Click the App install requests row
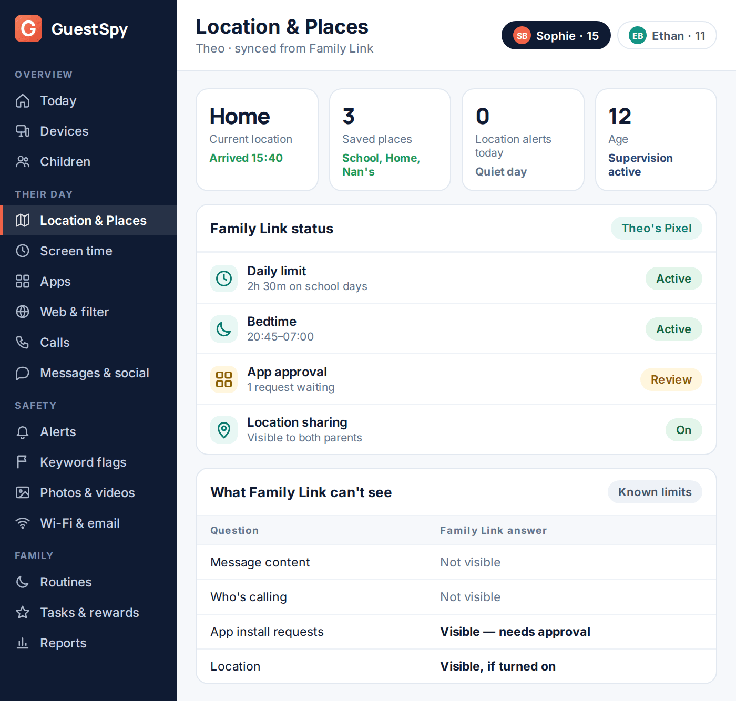736x701 pixels. click(456, 632)
